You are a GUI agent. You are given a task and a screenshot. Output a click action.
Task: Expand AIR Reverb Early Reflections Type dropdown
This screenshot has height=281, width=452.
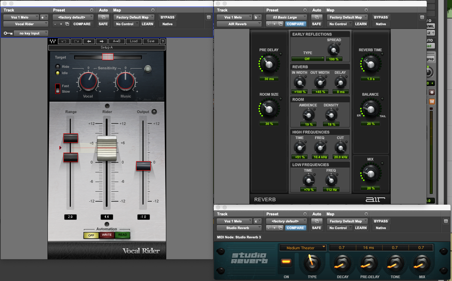tap(308, 59)
